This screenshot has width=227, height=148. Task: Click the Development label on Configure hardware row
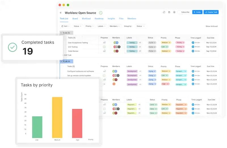point(132,71)
